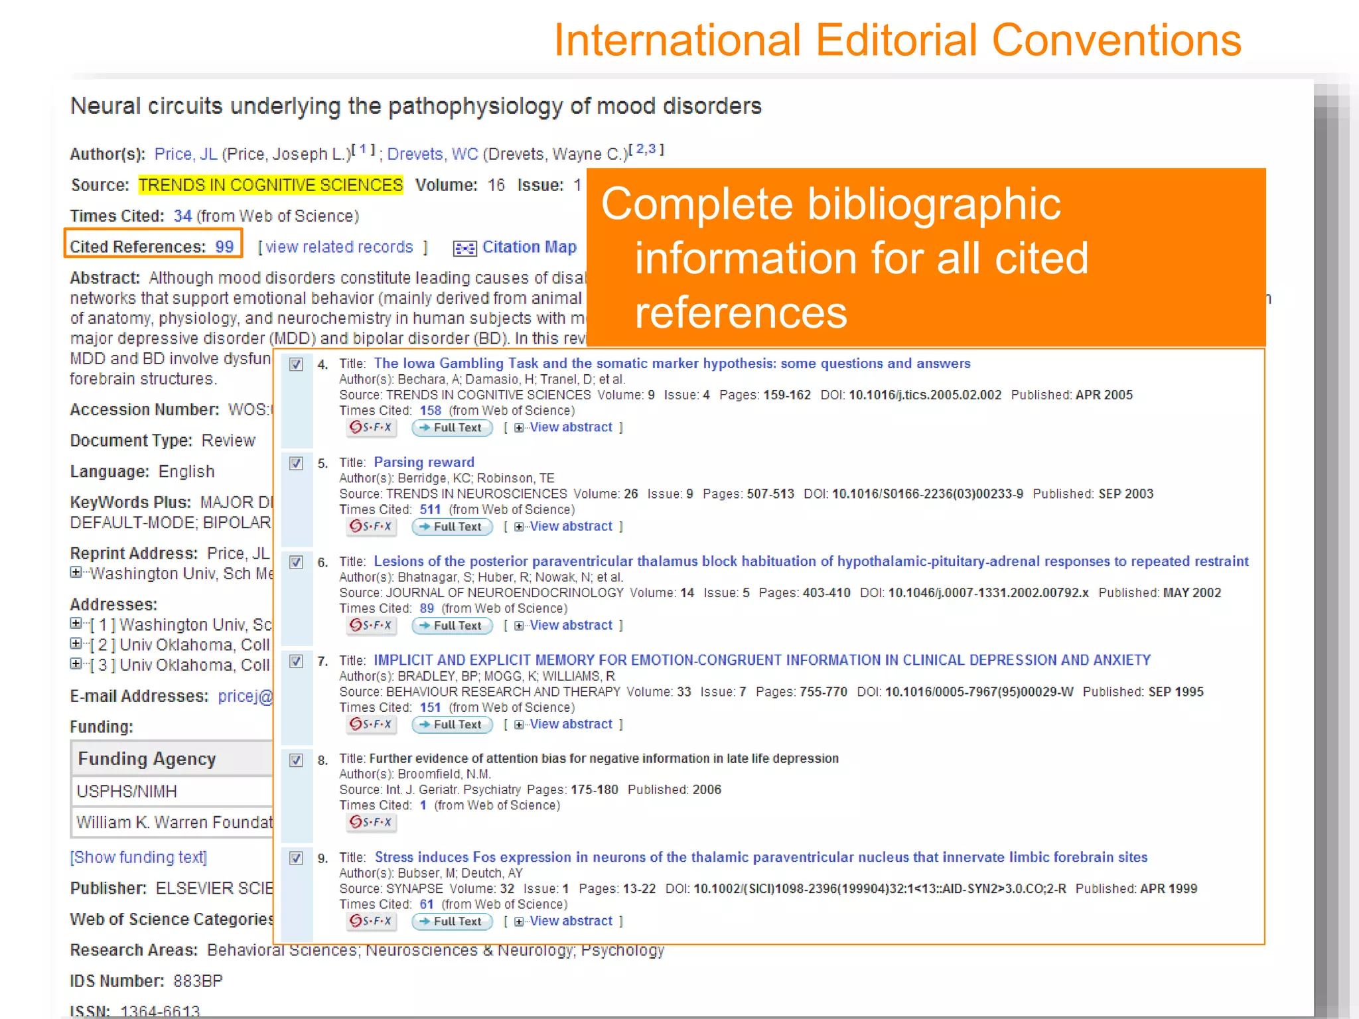This screenshot has width=1359, height=1019.
Task: Open title Lesions of the posterior paraventricular thalamus
Action: point(811,561)
